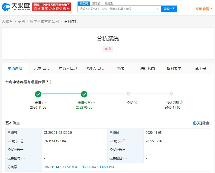Open the 摘要 tab
Screen dimensions: 215x173
pyautogui.click(x=121, y=68)
